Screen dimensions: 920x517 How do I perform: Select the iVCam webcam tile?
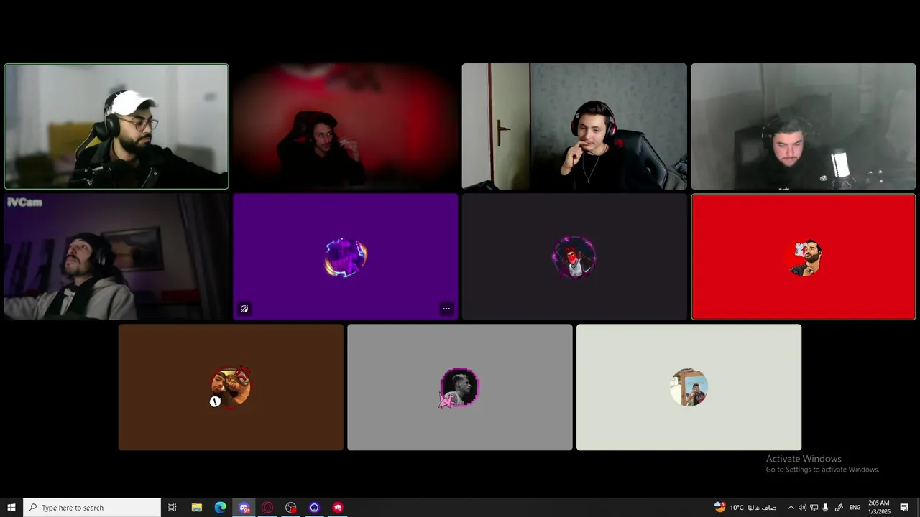coord(116,256)
